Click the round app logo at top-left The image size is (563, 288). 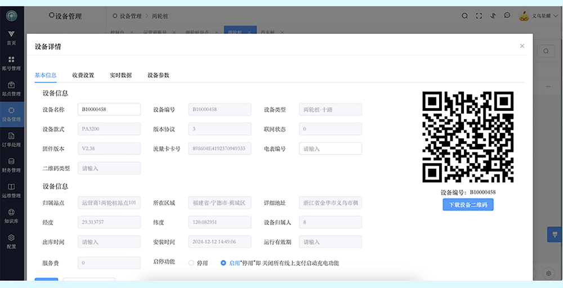click(11, 15)
